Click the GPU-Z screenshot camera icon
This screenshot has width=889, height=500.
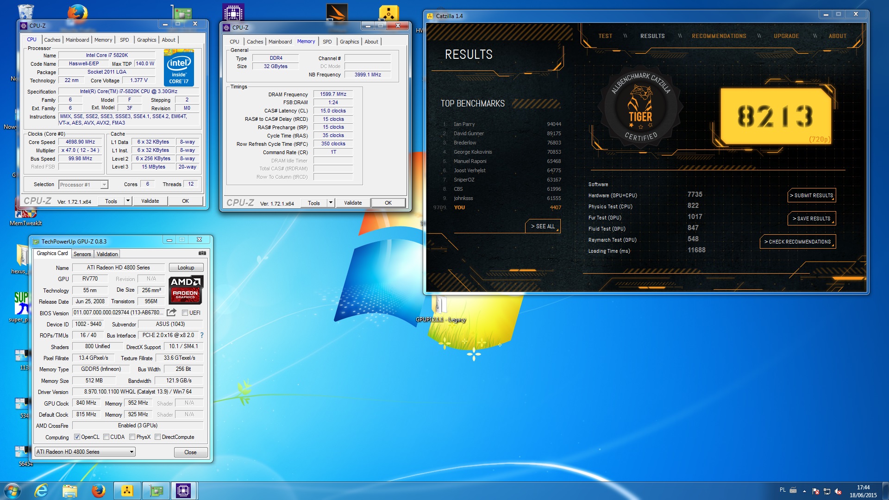(x=202, y=253)
